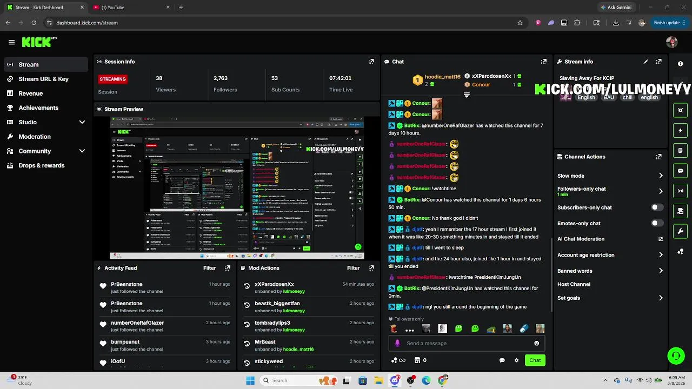Click the green support chat bubble
Screen dimensions: 692x389
676,356
